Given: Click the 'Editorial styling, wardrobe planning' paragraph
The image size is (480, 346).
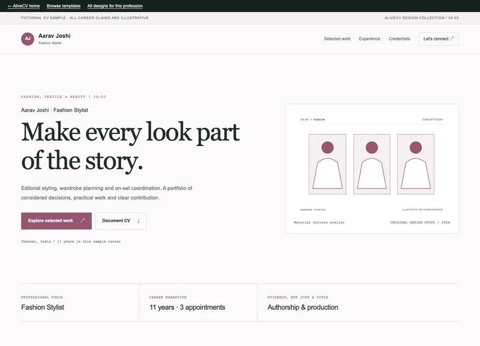Looking at the screenshot, I should 107,193.
